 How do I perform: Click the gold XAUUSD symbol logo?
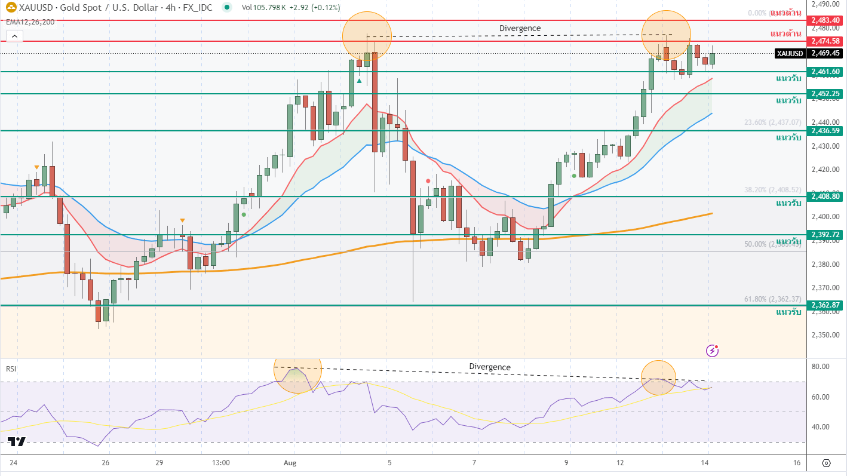(x=11, y=8)
